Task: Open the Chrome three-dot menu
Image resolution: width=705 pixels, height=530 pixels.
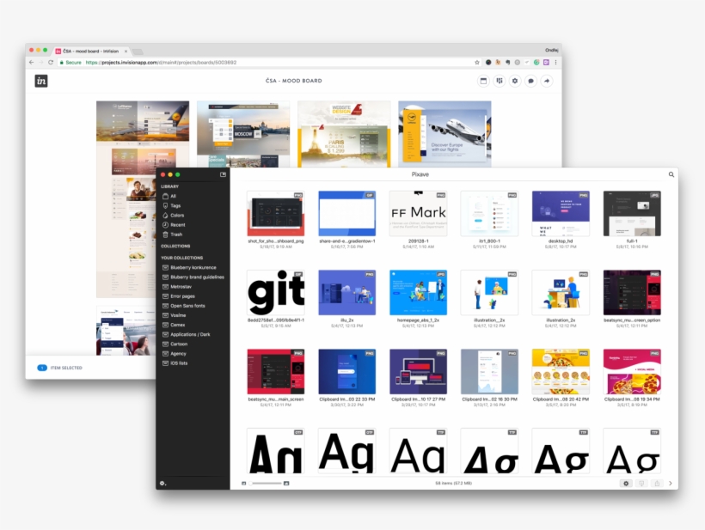Action: (x=555, y=62)
